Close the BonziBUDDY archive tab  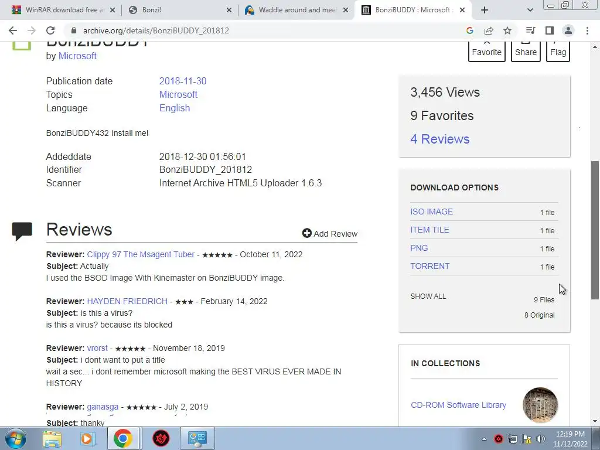[462, 11]
